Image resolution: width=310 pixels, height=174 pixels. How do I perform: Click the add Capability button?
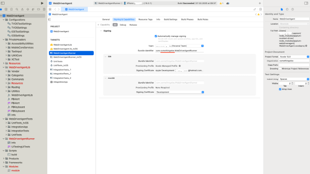(104, 25)
